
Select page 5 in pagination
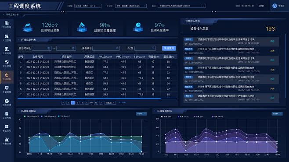pyautogui.click(x=87, y=103)
